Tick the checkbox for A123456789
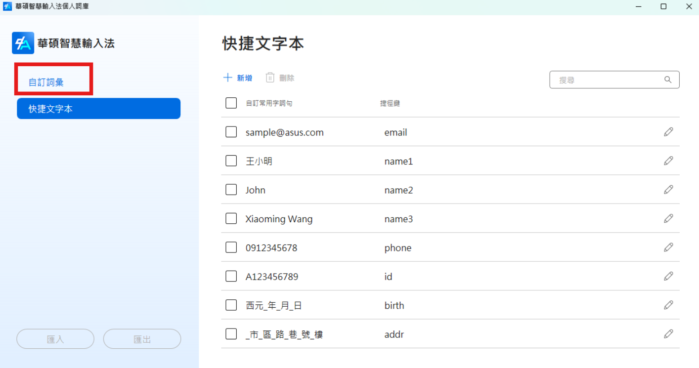Screen dimensions: 699x368 pos(231,276)
